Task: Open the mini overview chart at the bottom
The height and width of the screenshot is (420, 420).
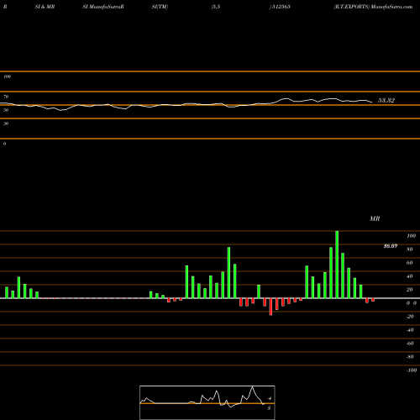Action: pyautogui.click(x=207, y=402)
